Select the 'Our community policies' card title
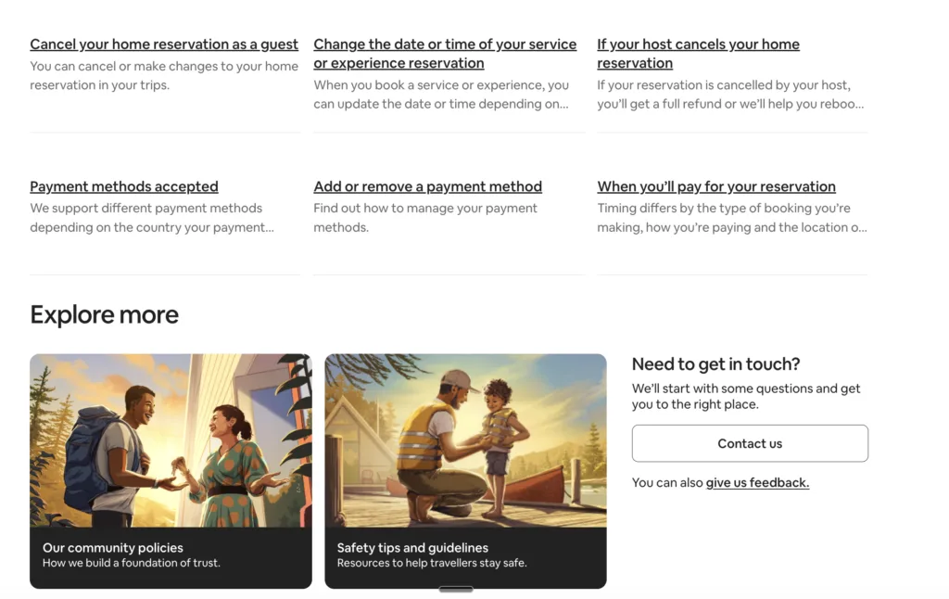 (x=113, y=548)
